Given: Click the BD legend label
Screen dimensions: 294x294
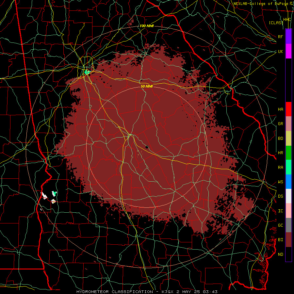Looking at the screenshot, I should (x=280, y=139).
